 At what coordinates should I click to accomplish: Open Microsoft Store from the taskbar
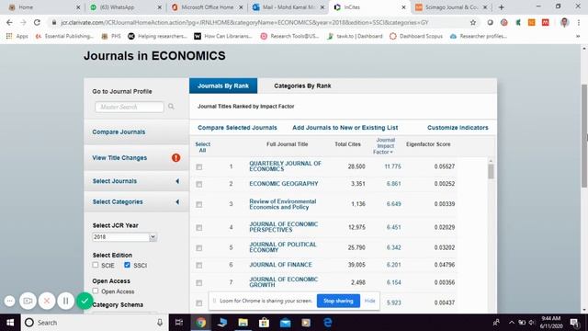click(x=264, y=323)
